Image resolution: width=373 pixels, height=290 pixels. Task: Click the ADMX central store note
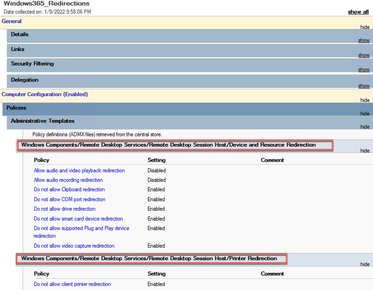(97, 135)
